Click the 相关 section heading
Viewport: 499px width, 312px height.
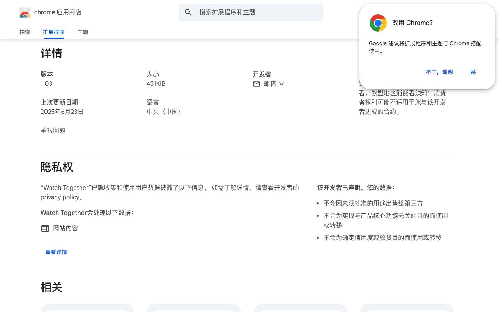coord(51,287)
